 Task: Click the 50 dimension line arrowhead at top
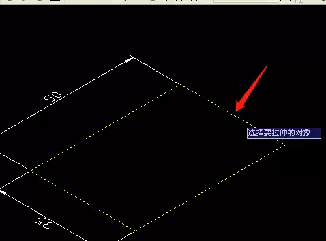(129, 60)
